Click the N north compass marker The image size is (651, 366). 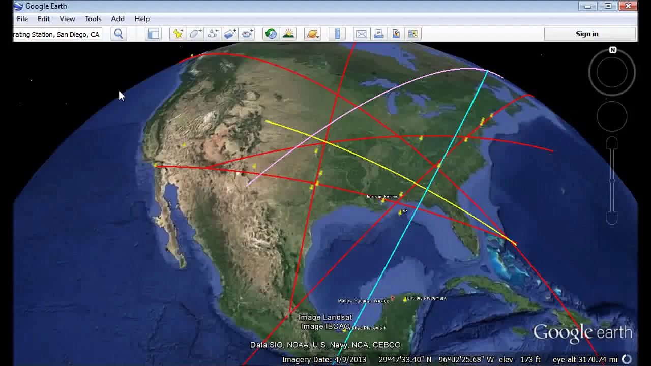[612, 50]
